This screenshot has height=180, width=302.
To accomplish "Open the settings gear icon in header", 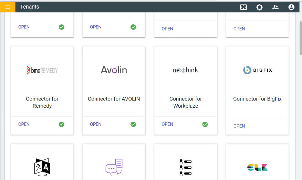I will (x=259, y=7).
